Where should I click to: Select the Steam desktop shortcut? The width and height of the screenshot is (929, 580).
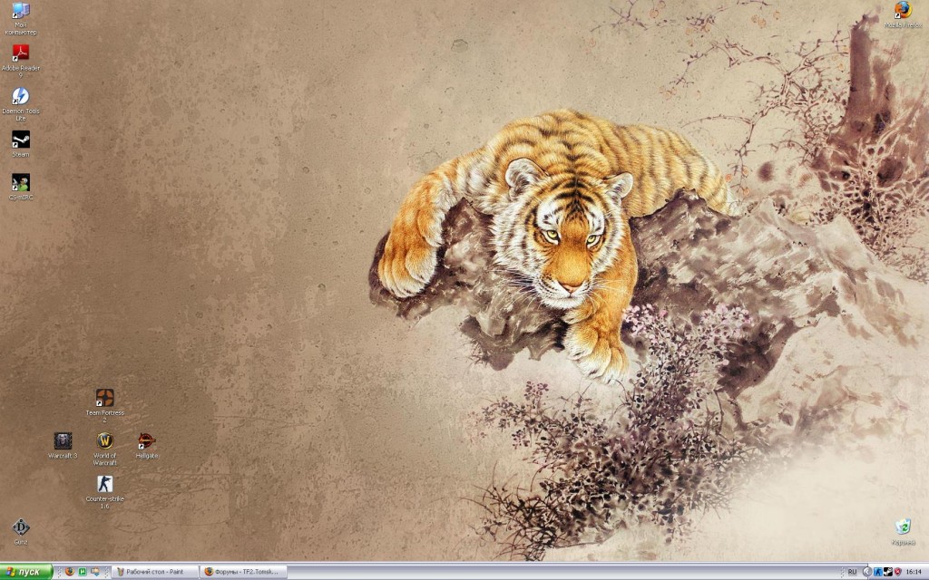pyautogui.click(x=21, y=144)
